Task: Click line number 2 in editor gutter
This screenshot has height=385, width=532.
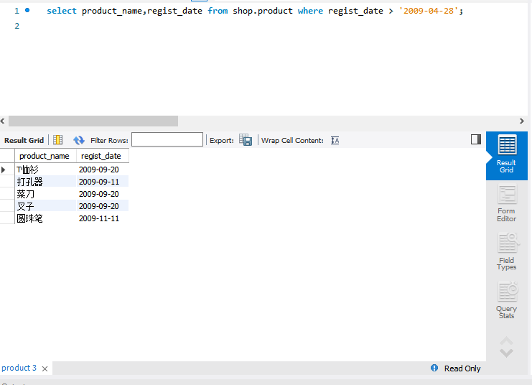Action: tap(17, 26)
